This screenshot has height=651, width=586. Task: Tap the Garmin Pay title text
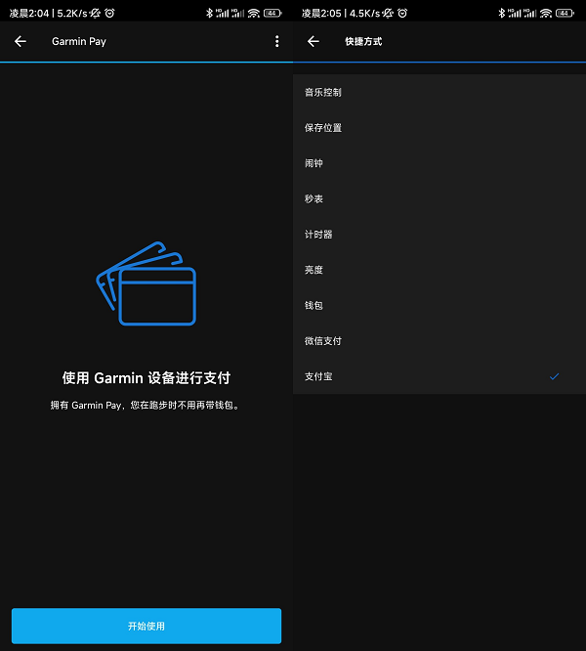[x=79, y=41]
